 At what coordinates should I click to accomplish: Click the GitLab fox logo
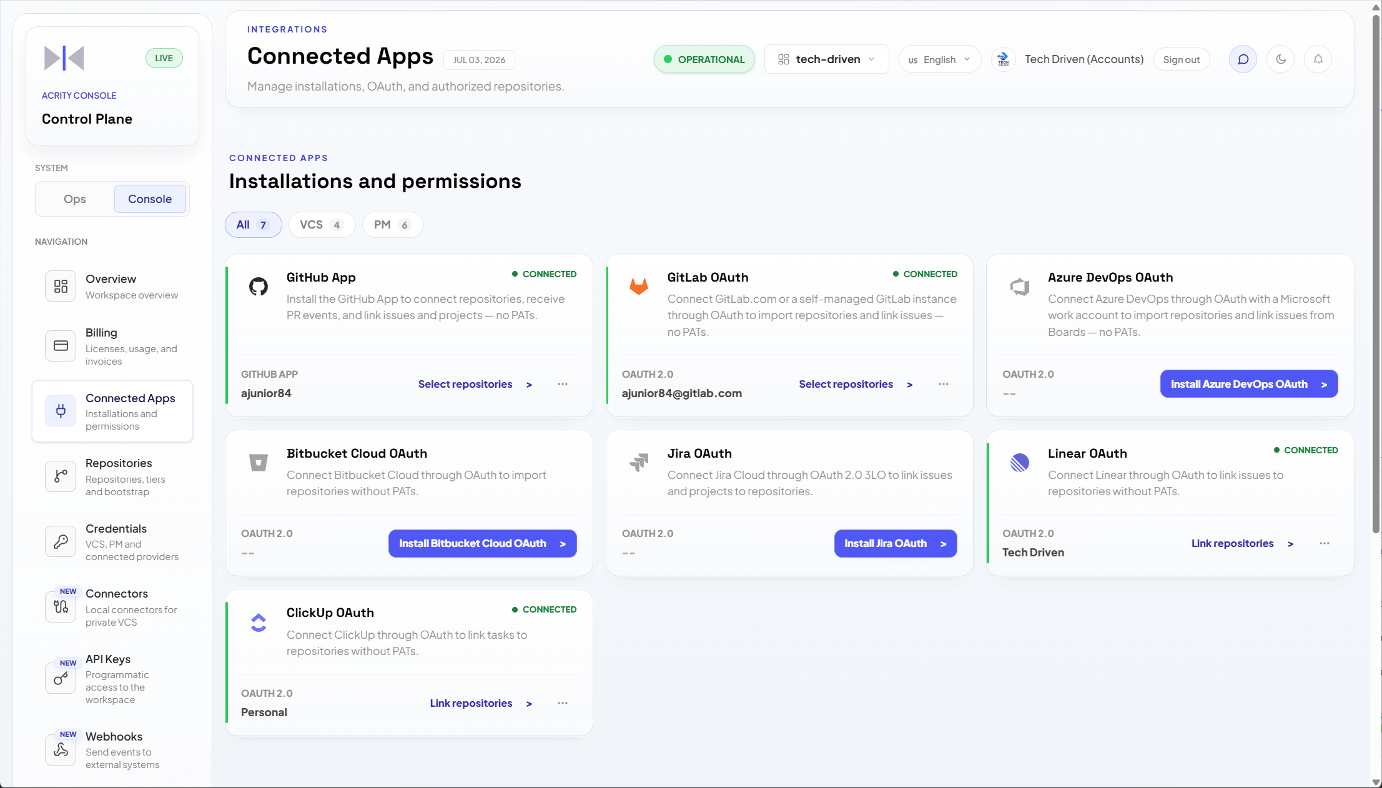[639, 287]
